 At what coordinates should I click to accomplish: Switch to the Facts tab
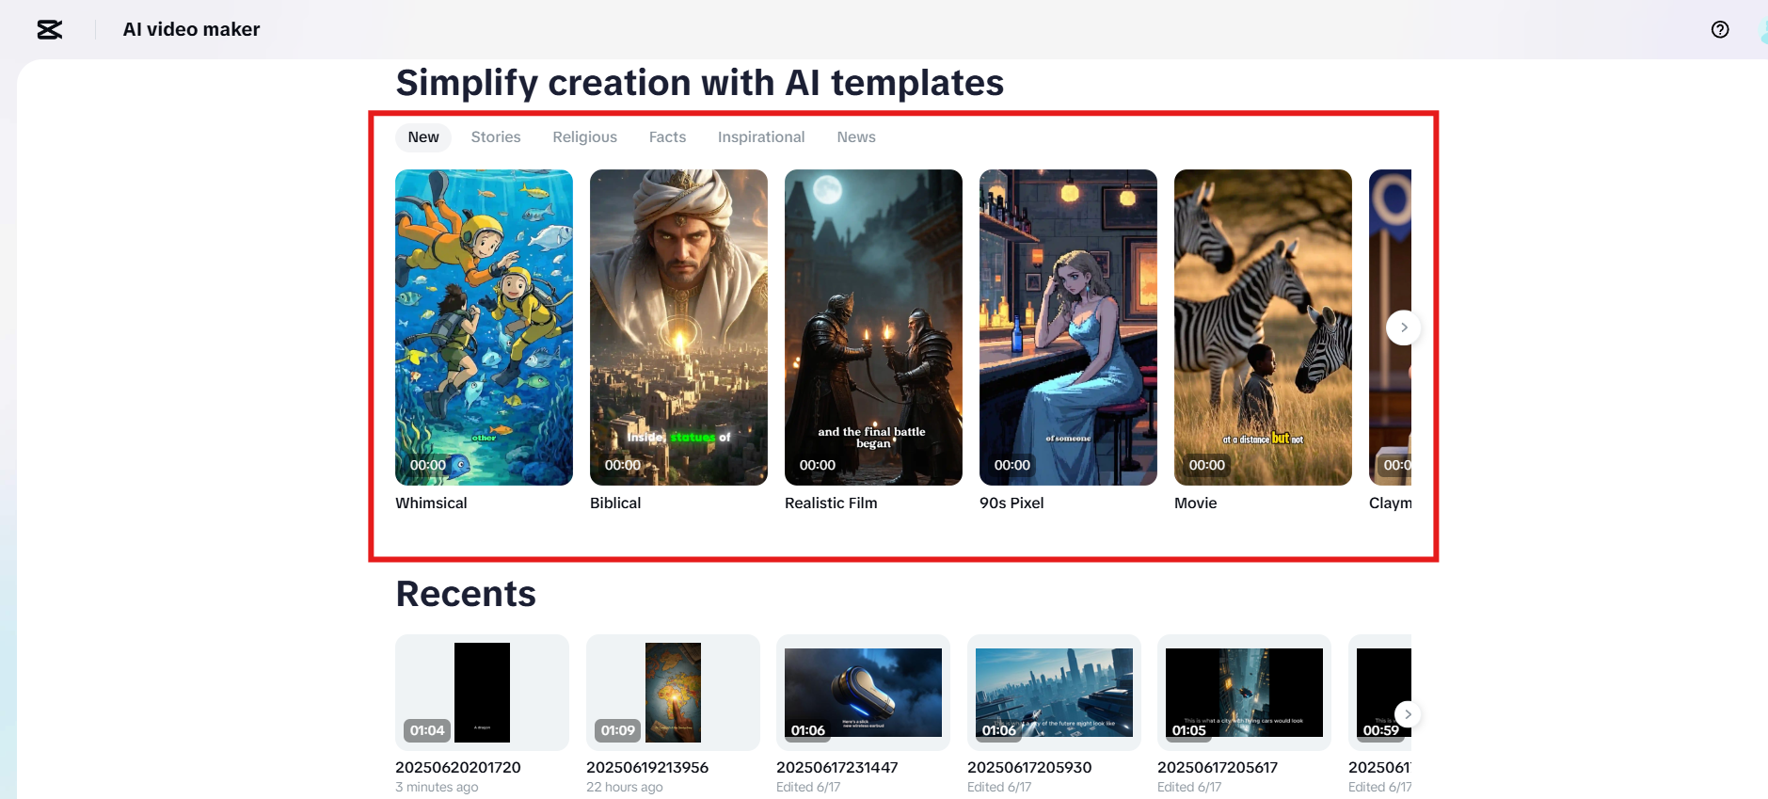pos(667,137)
